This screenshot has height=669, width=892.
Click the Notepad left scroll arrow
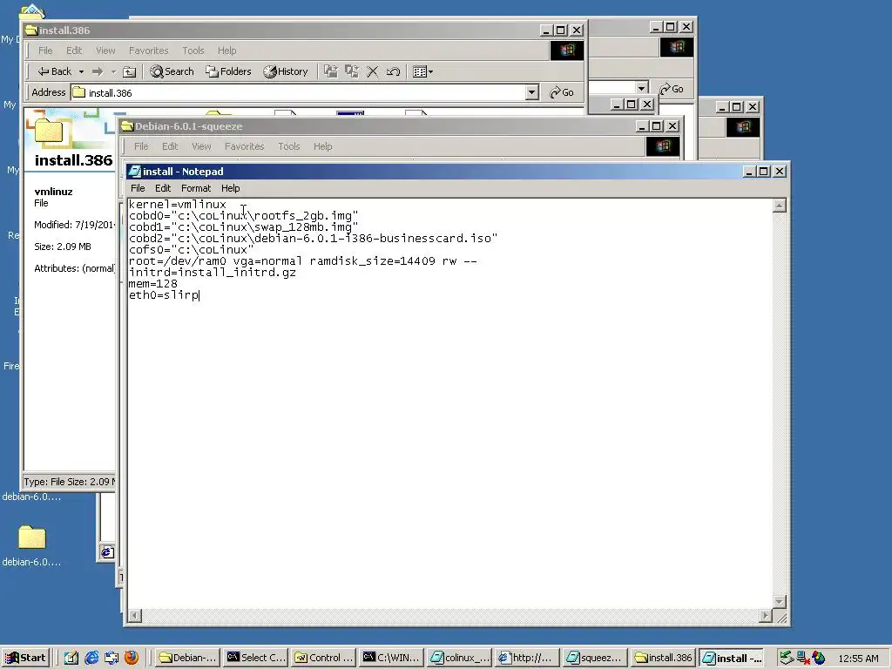135,616
